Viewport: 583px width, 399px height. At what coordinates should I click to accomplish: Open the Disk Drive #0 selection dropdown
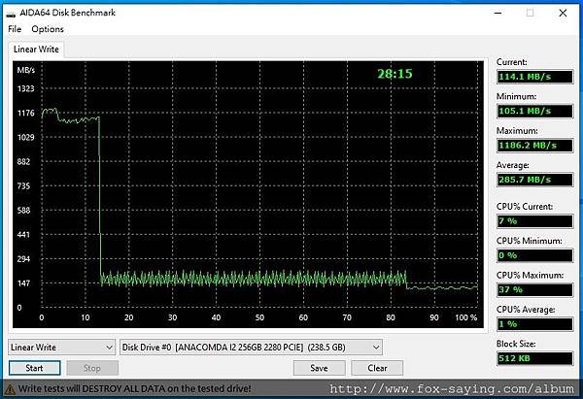251,347
